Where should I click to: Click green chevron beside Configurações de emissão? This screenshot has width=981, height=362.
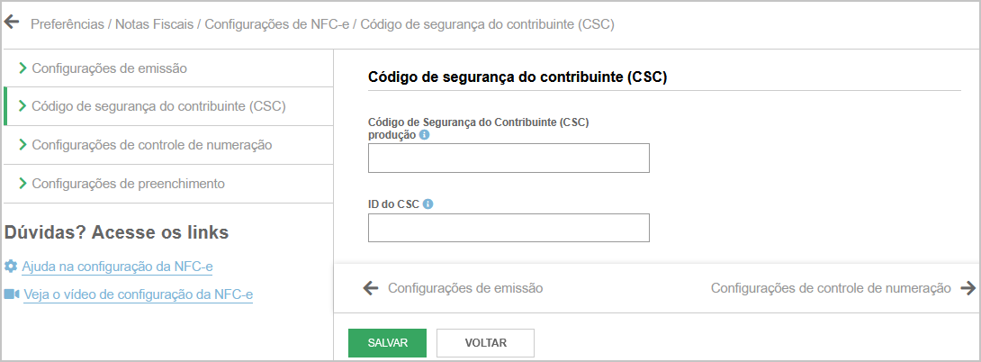[23, 68]
